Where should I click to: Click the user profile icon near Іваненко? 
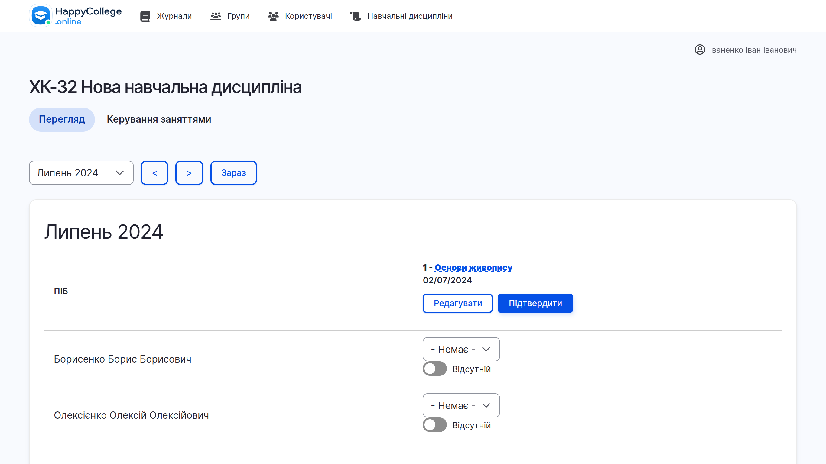699,50
